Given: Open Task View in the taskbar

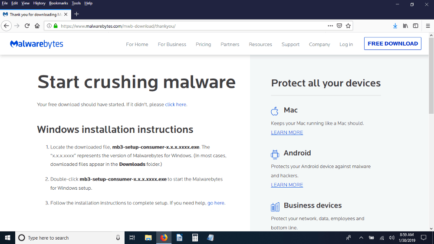Looking at the screenshot, I should 132,237.
